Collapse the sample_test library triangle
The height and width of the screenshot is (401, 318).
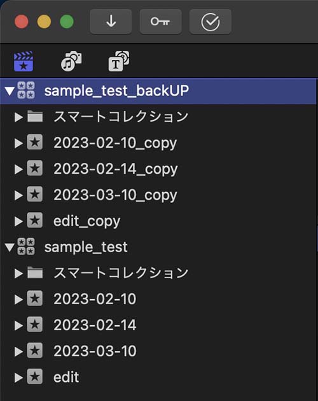[10, 248]
